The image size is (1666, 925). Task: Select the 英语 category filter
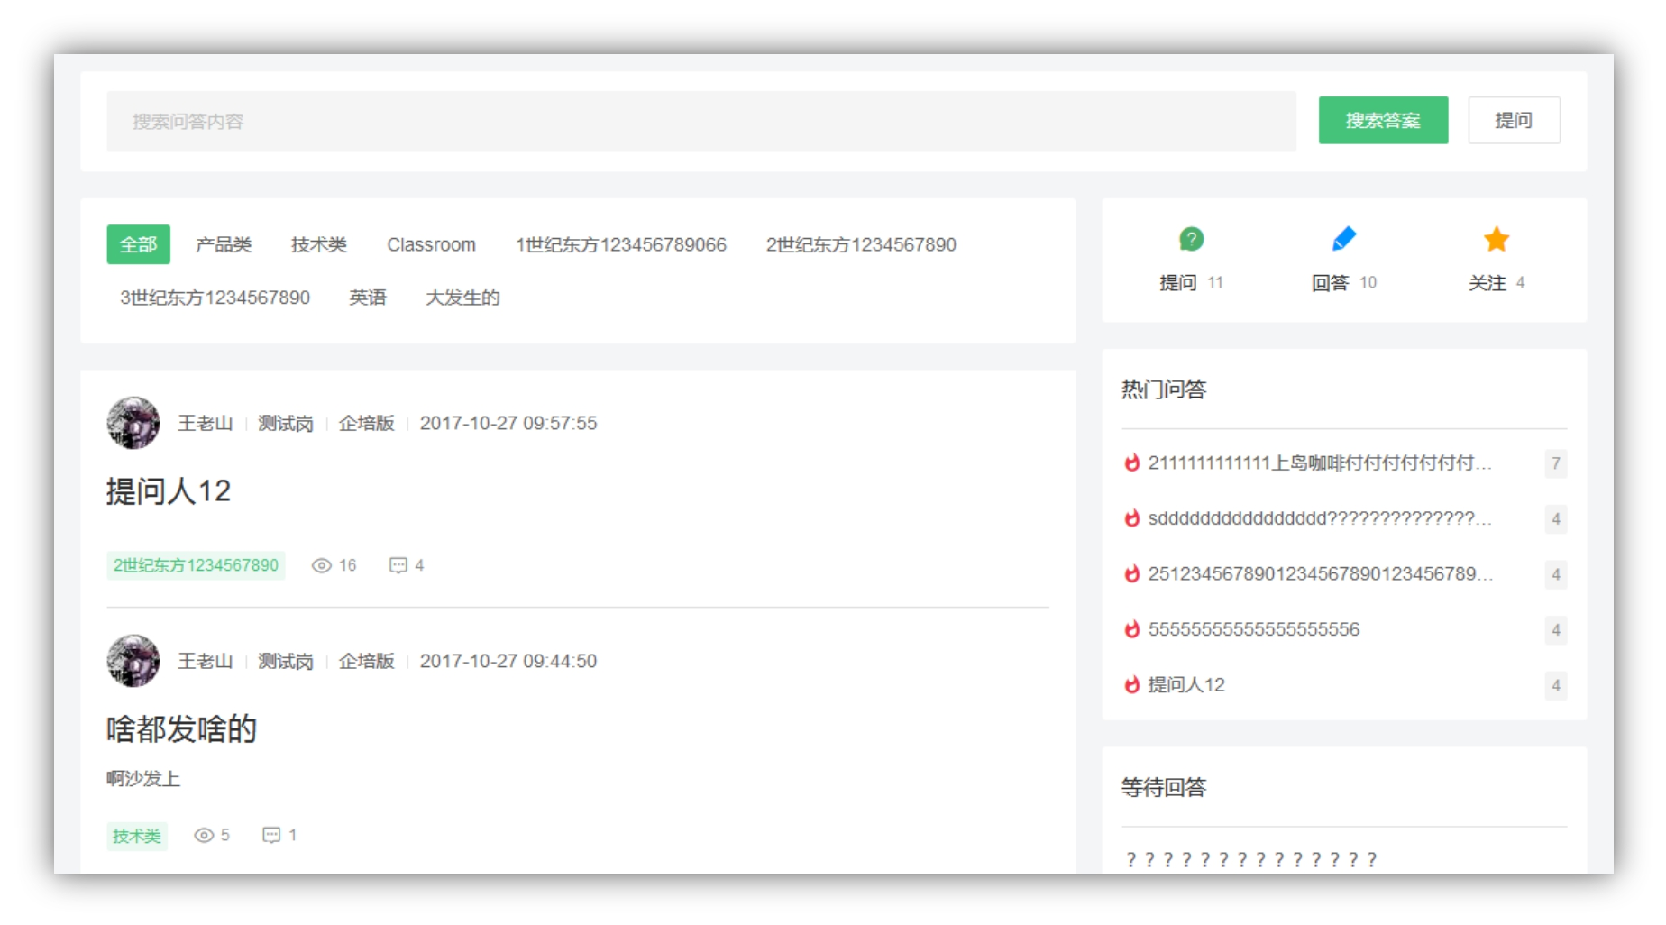pyautogui.click(x=370, y=298)
